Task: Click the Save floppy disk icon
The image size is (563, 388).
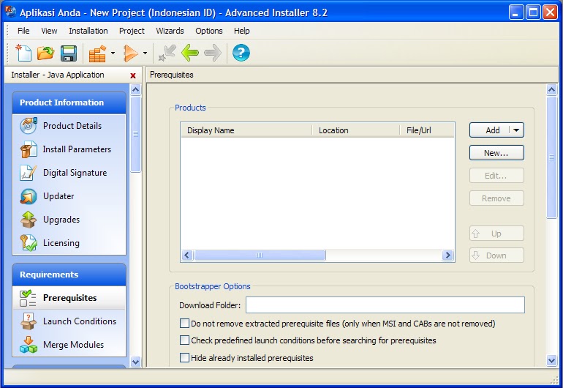Action: pyautogui.click(x=69, y=53)
